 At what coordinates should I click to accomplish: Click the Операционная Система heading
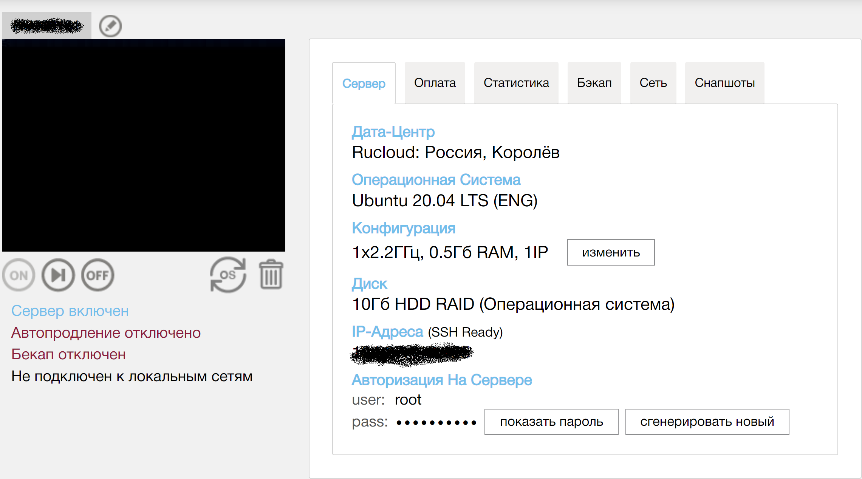[436, 180]
